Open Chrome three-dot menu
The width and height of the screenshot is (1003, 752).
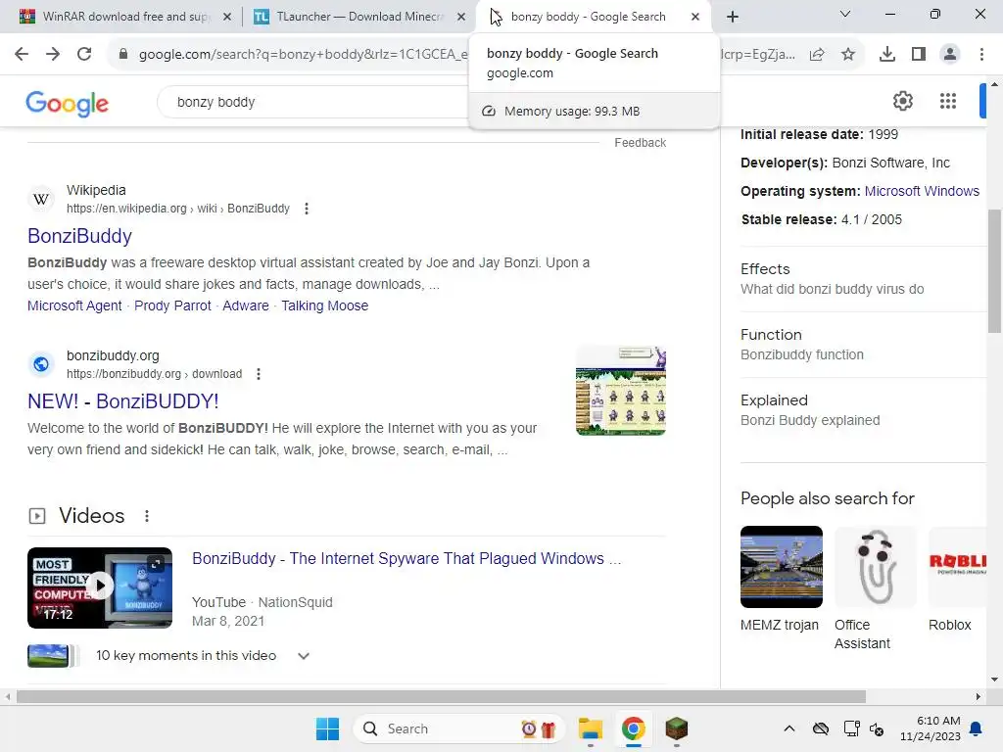(x=981, y=55)
